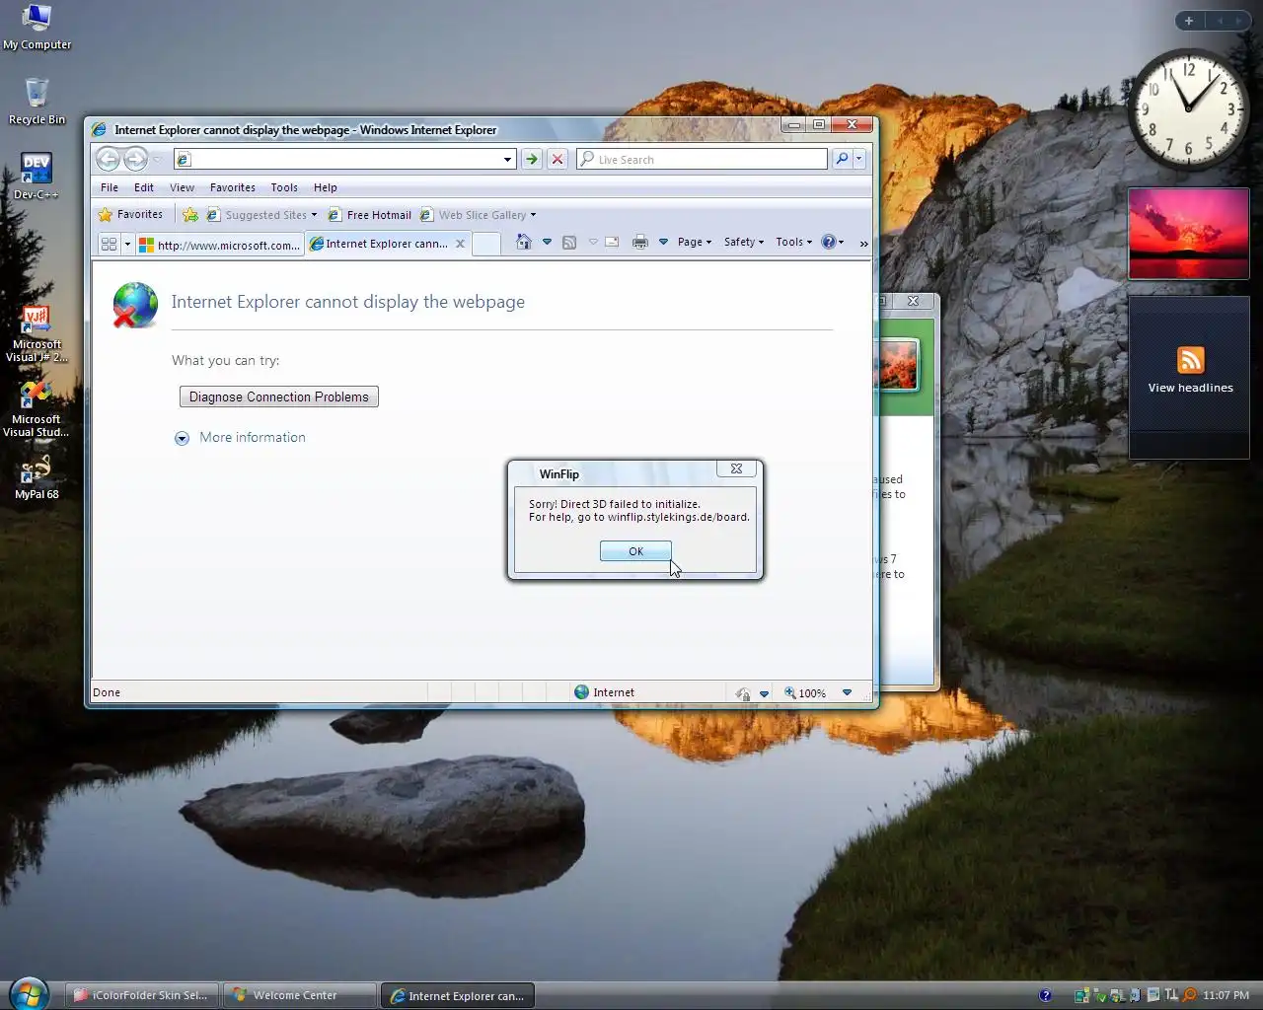Click View headlines in feed gadget
The image size is (1263, 1010).
click(1190, 388)
